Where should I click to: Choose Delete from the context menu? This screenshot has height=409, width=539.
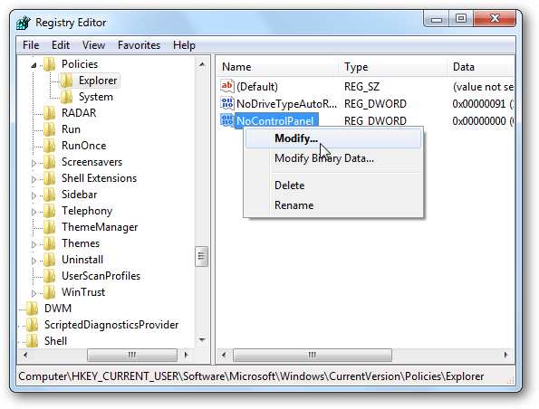[333, 185]
